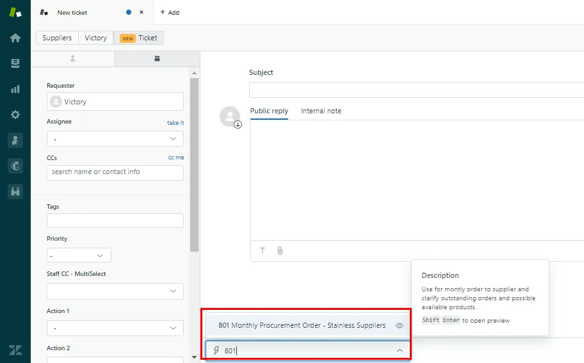
Task: Switch to the ticket fields panel icon
Action: click(x=157, y=58)
